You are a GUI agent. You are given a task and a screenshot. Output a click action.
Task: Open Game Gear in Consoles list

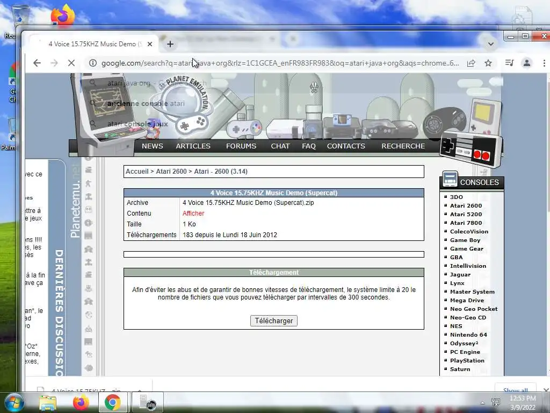(x=467, y=248)
